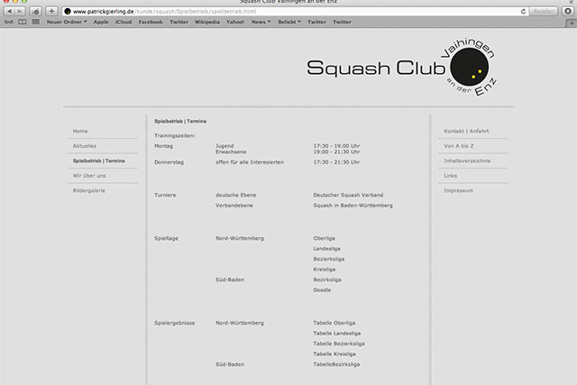Follow the Deutscher Squash Verband link
This screenshot has height=385, width=577.
coord(346,194)
